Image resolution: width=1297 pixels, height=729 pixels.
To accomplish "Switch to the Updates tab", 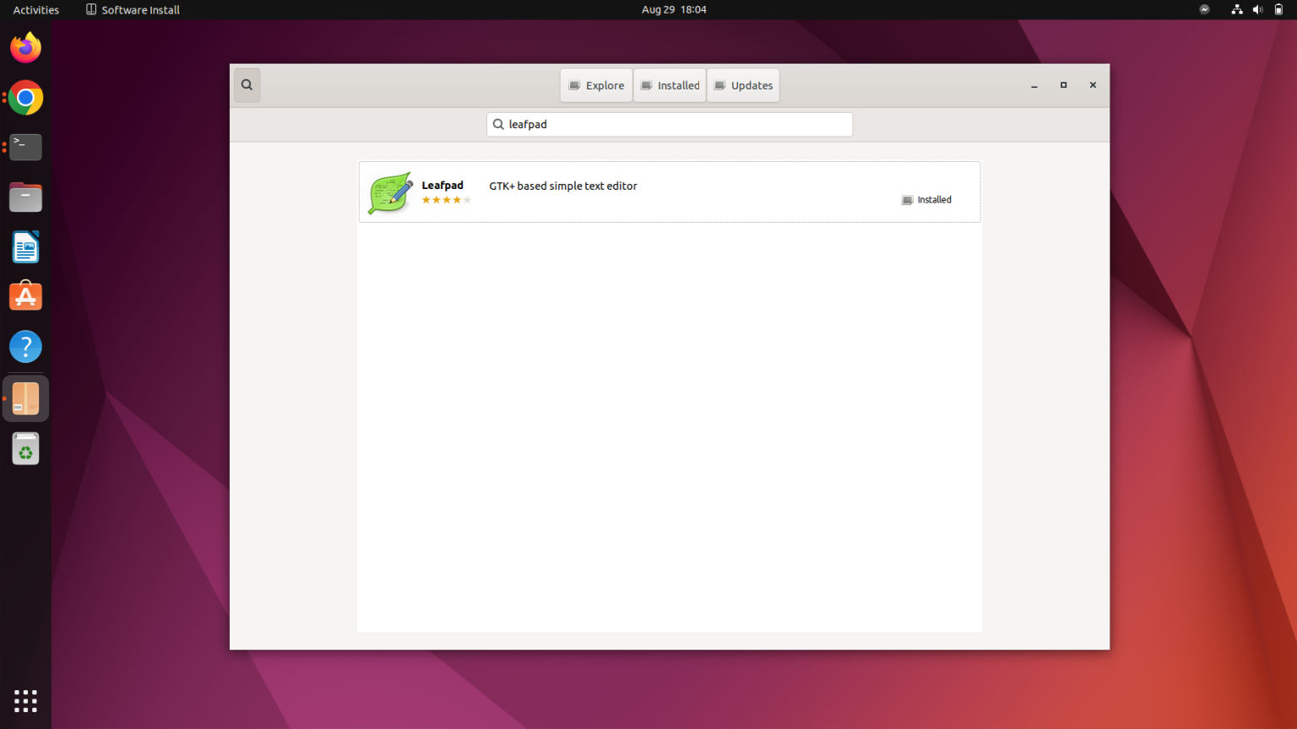I will pyautogui.click(x=743, y=84).
